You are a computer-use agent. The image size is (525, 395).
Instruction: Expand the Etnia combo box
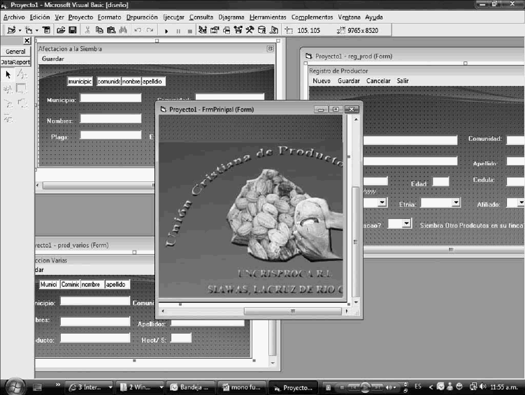pyautogui.click(x=456, y=202)
